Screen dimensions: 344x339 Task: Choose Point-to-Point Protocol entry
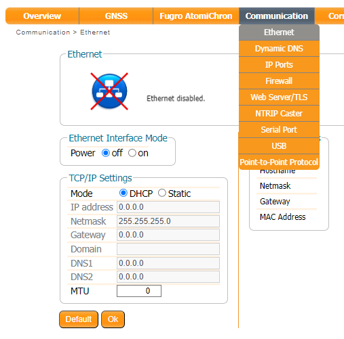click(279, 162)
